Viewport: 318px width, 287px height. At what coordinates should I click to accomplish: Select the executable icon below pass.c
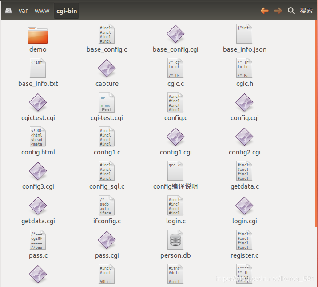pyautogui.click(x=38, y=274)
